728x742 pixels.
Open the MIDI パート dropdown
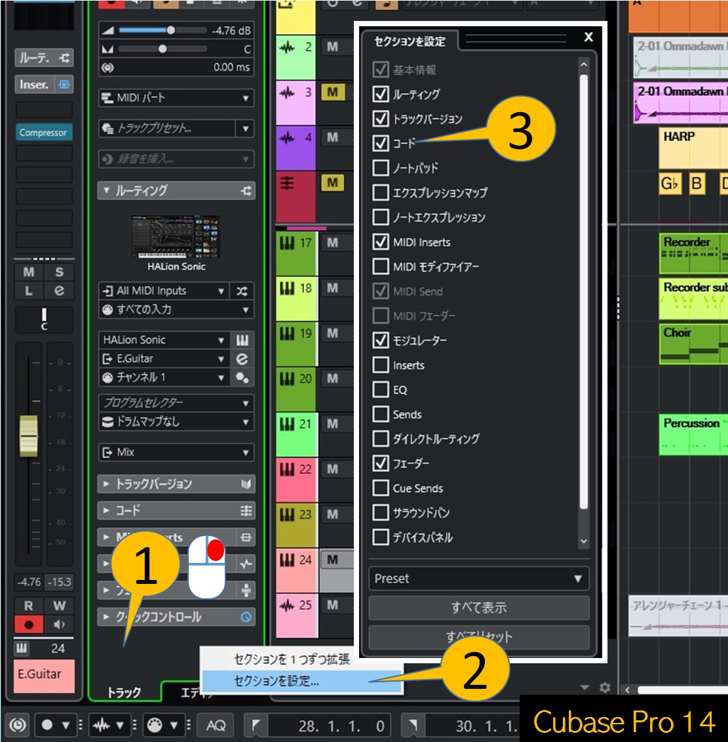(x=176, y=98)
